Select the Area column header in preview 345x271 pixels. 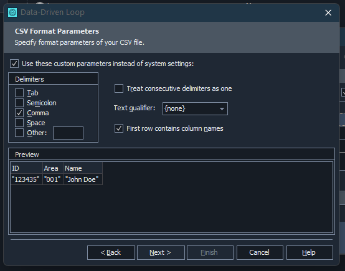pos(53,168)
